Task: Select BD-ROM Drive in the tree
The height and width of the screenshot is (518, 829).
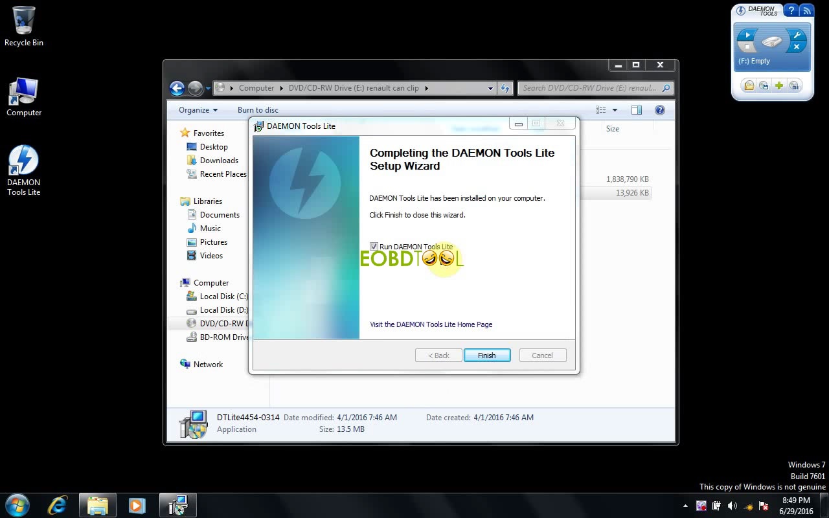Action: (216, 337)
